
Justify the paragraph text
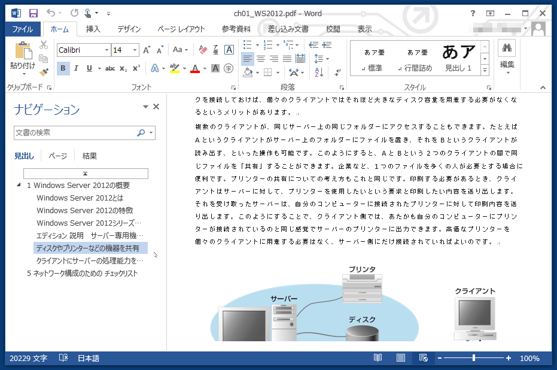(287, 59)
